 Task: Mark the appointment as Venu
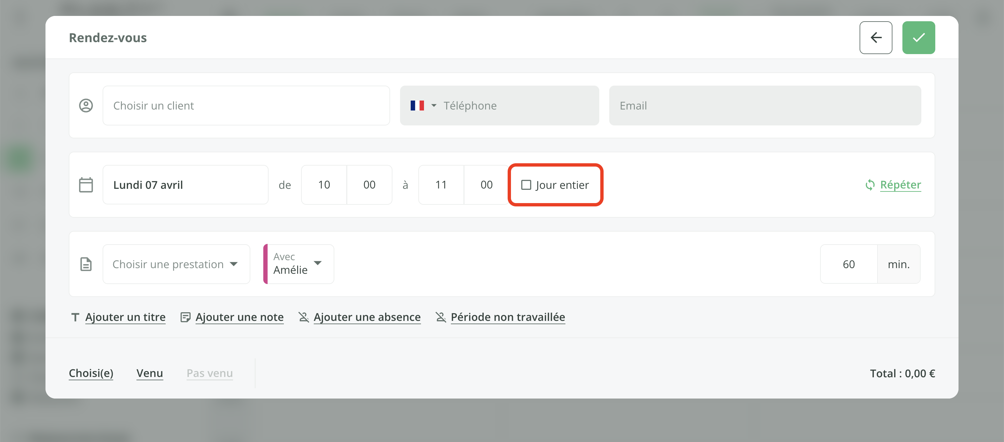150,373
